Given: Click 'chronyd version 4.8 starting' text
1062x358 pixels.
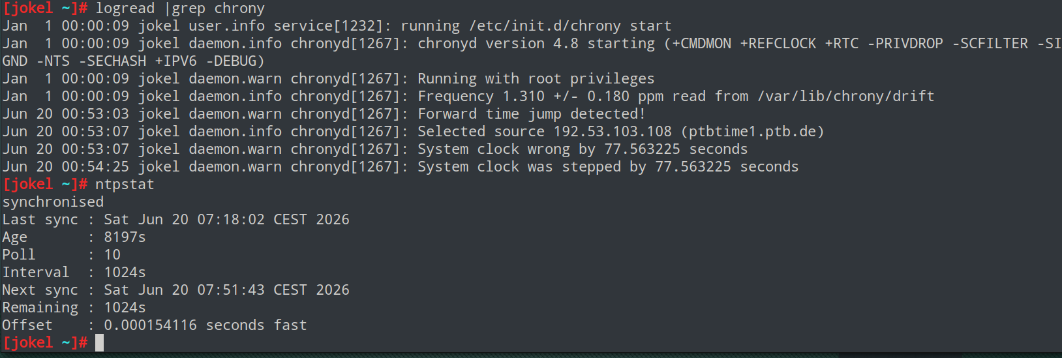Looking at the screenshot, I should [536, 44].
